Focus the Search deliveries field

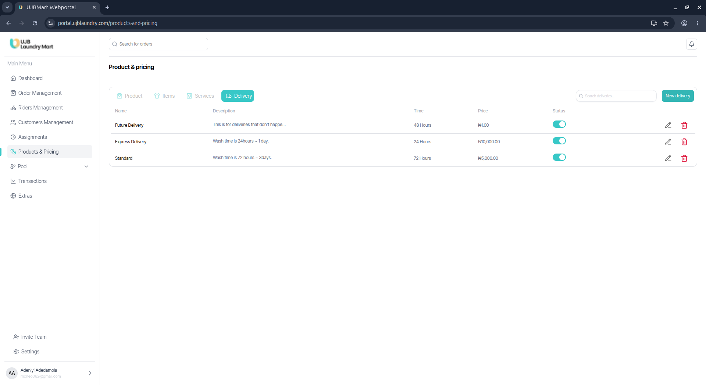[616, 96]
